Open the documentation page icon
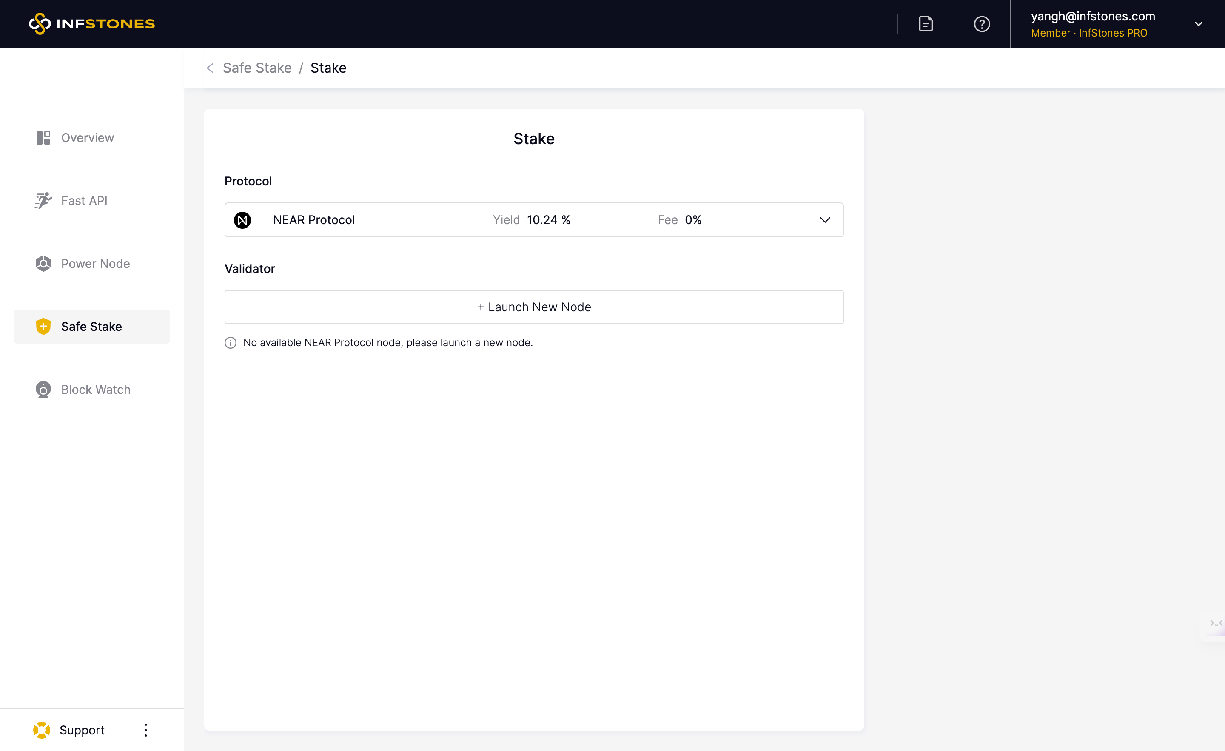The image size is (1225, 751). pyautogui.click(x=925, y=24)
